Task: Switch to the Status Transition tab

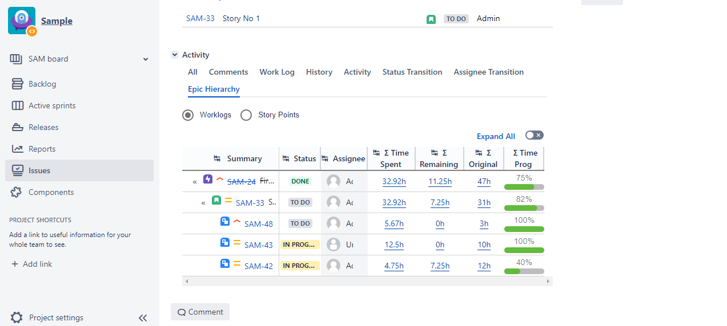Action: click(412, 72)
